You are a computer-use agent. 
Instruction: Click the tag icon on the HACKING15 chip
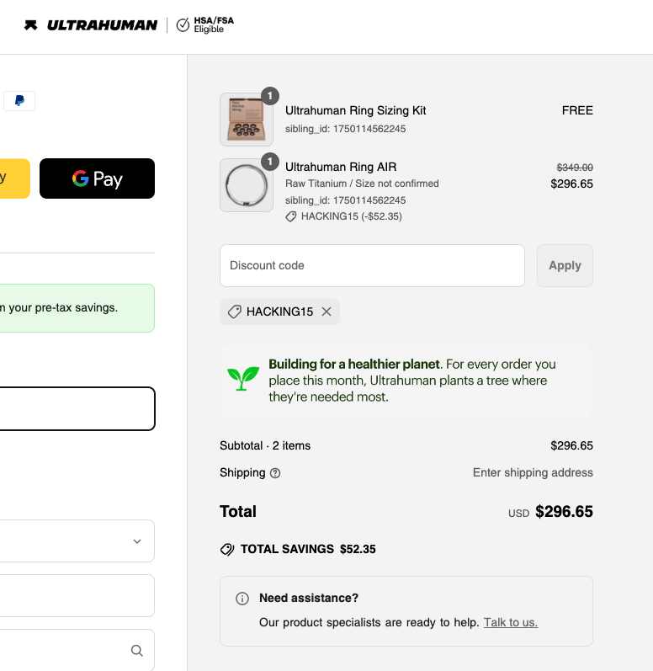click(x=235, y=312)
